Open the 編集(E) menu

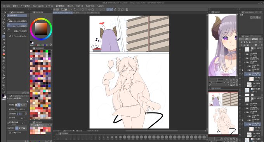point(15,6)
